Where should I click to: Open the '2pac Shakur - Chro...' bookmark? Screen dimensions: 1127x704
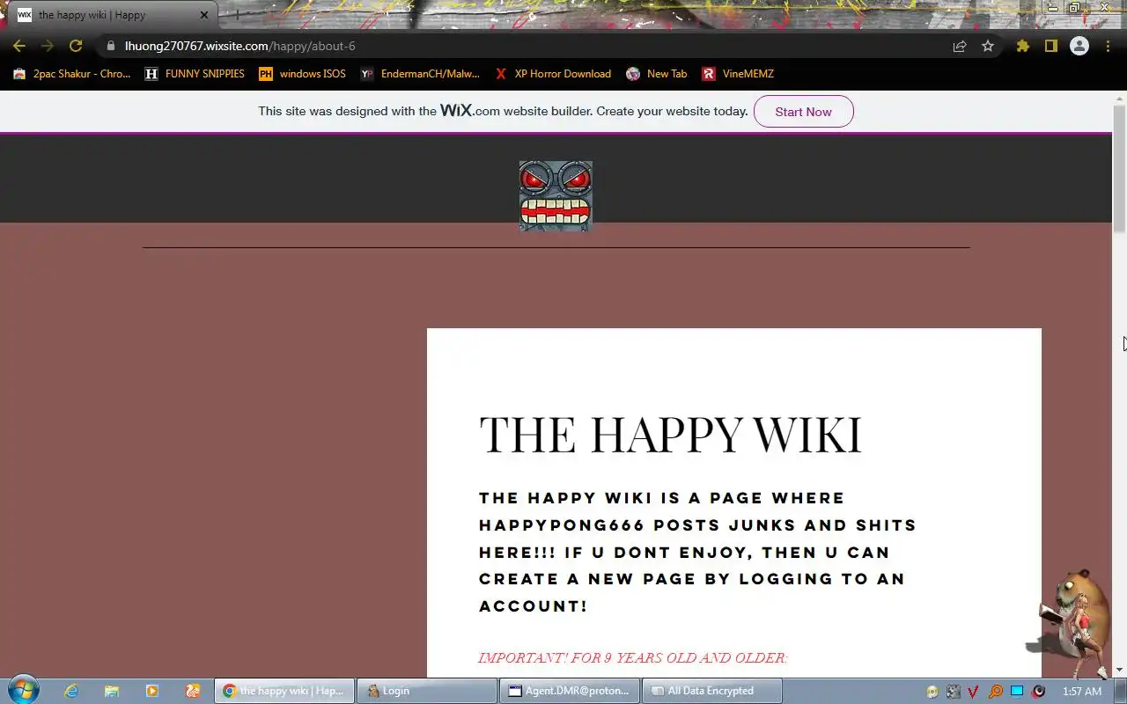[x=71, y=74]
